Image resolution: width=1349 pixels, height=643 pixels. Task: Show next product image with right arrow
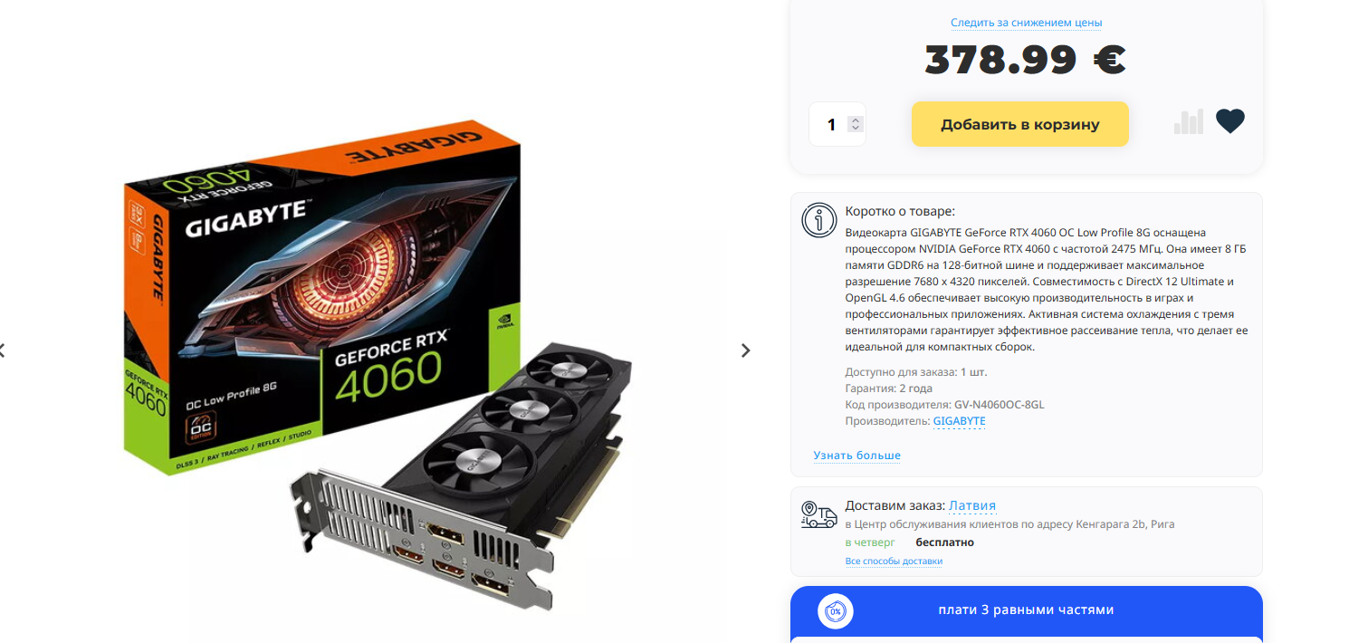(x=746, y=350)
